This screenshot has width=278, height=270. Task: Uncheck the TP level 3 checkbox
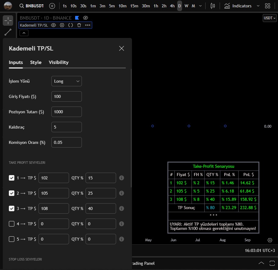(x=12, y=208)
